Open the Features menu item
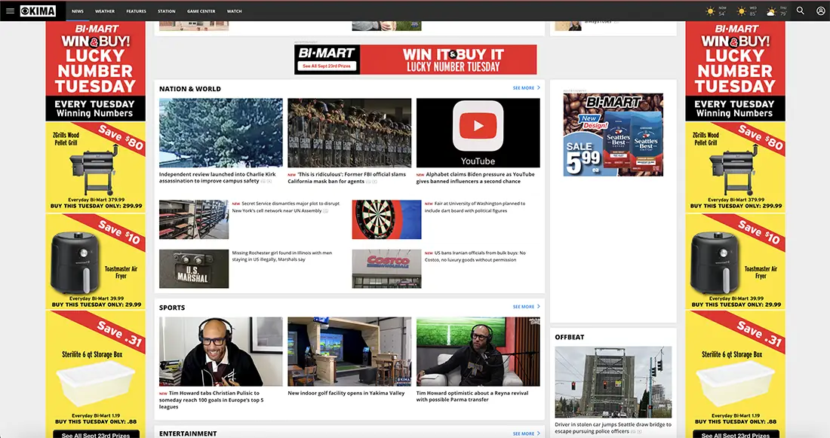830x438 pixels. click(136, 11)
